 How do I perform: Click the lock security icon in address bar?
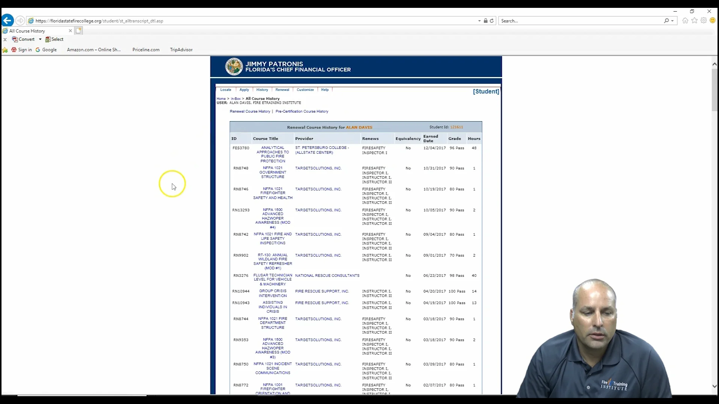click(x=485, y=21)
